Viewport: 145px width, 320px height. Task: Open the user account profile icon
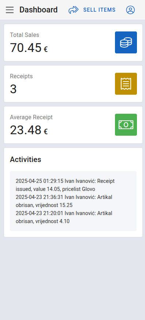click(x=130, y=10)
